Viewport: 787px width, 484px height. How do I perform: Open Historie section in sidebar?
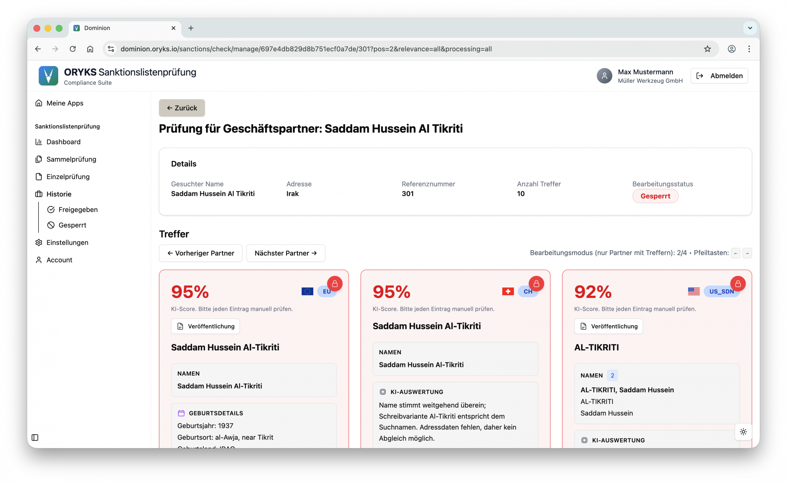[x=59, y=194]
